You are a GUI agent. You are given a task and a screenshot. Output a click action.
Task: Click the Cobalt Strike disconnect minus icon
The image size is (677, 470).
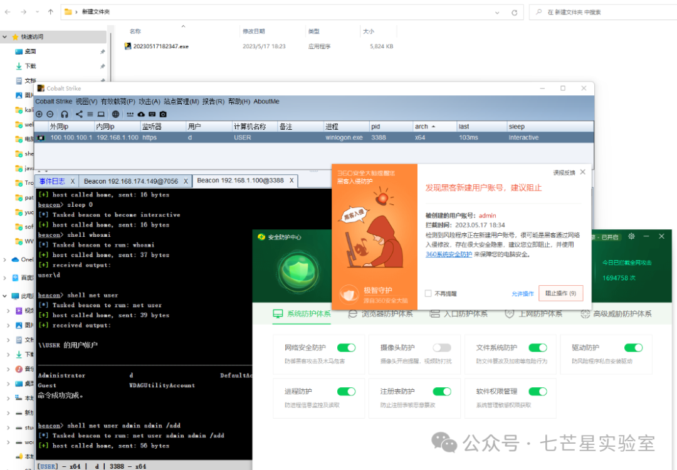(50, 114)
